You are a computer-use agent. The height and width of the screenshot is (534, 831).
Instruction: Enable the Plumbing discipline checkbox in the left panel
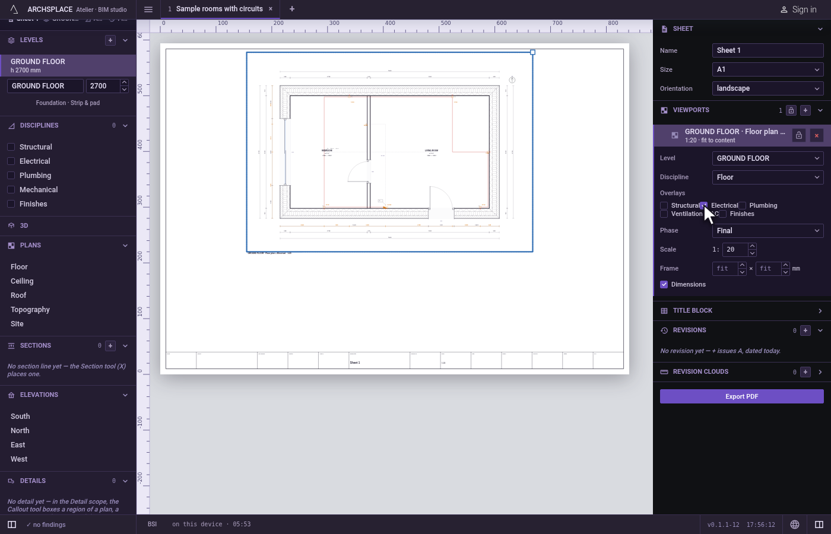point(11,176)
